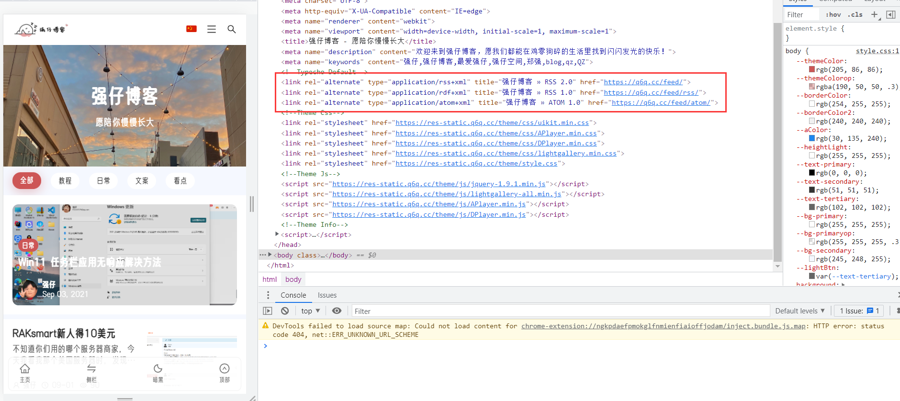Click the clear console icon
Screen dimensions: 900x401
click(285, 311)
